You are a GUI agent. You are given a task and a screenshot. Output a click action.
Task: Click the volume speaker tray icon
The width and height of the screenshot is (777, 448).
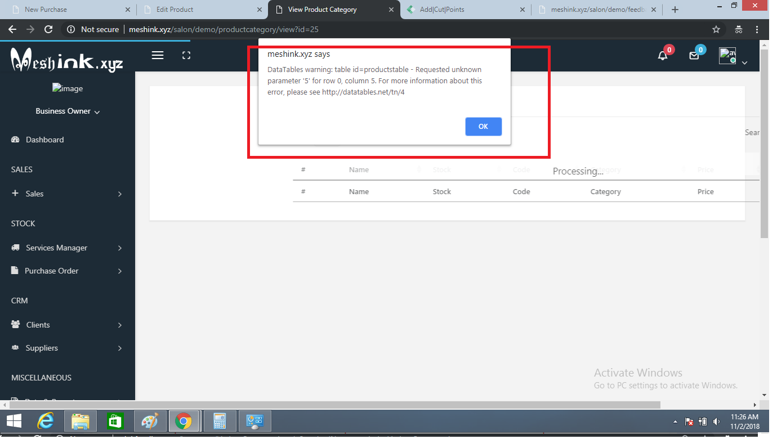716,422
